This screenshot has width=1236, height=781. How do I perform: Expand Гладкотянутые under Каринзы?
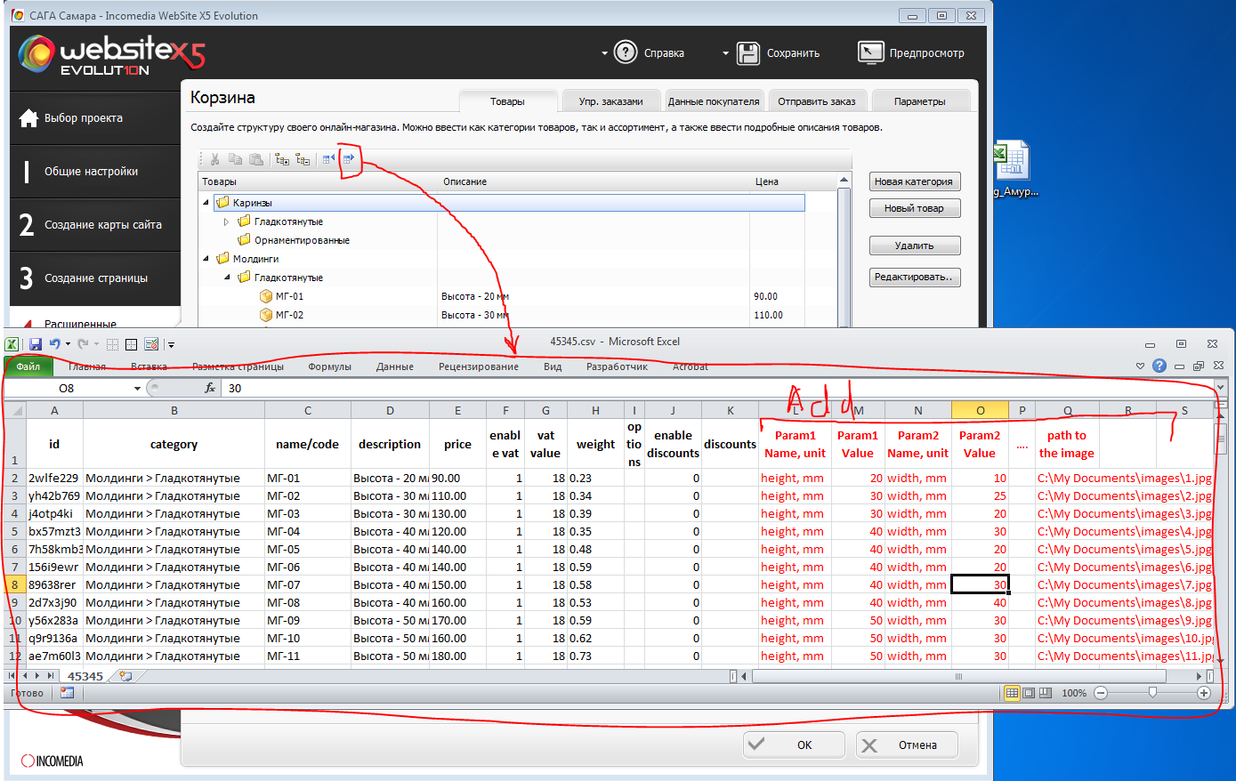pos(227,221)
